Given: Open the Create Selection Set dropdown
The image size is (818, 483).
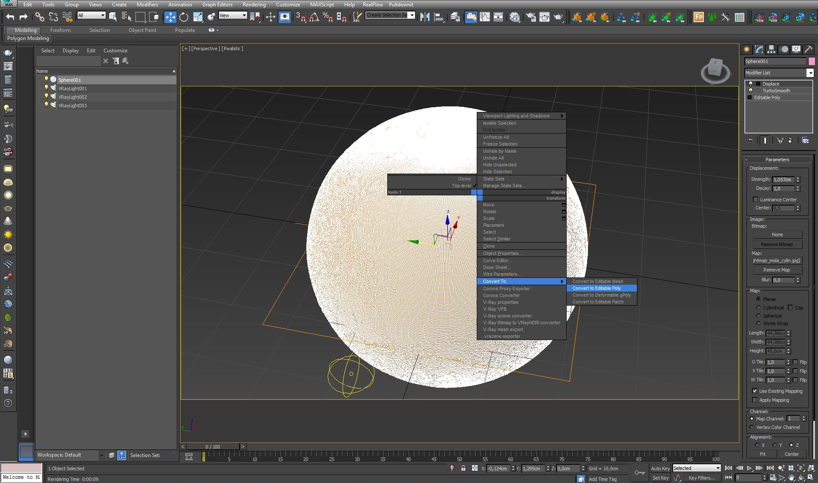Looking at the screenshot, I should [390, 15].
